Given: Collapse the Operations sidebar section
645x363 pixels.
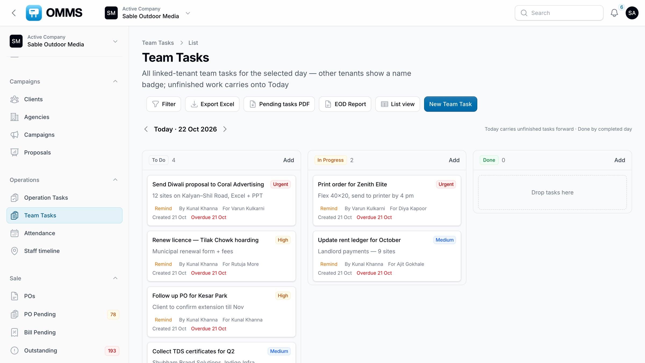Looking at the screenshot, I should click(115, 180).
